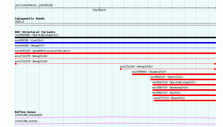Click the 191054100 ruler position label

tap(99, 10)
